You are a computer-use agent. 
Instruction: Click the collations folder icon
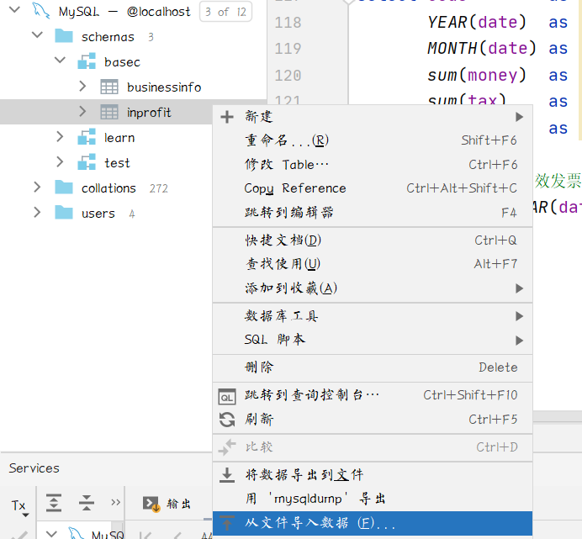pyautogui.click(x=64, y=188)
